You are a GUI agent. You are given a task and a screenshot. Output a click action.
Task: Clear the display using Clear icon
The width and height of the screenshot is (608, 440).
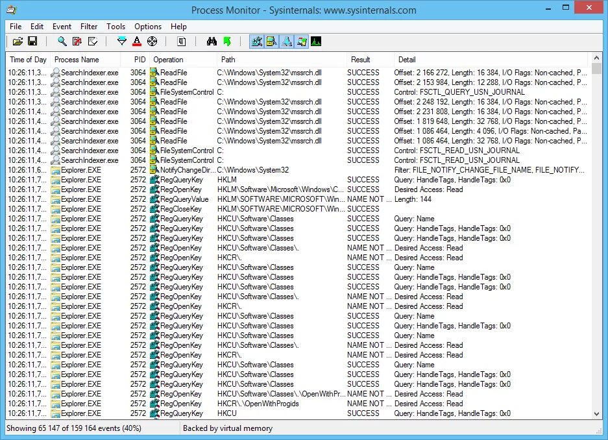click(93, 41)
